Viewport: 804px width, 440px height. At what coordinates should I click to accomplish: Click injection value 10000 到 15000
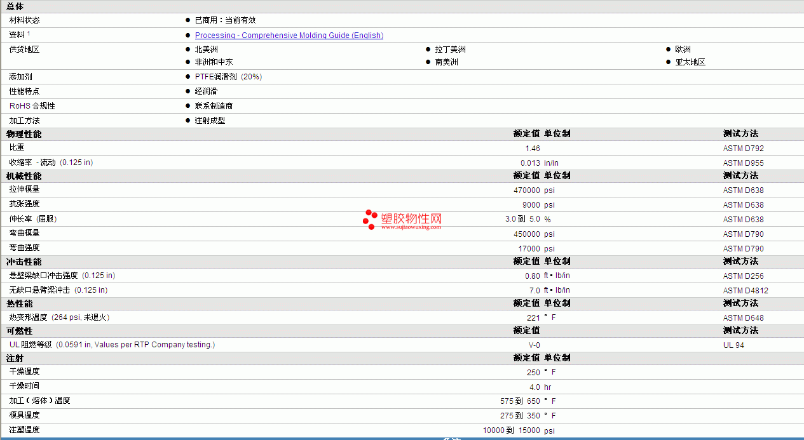tap(512, 430)
